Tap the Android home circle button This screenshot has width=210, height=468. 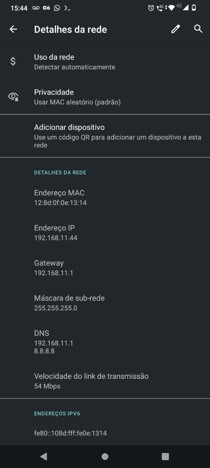pos(105,456)
